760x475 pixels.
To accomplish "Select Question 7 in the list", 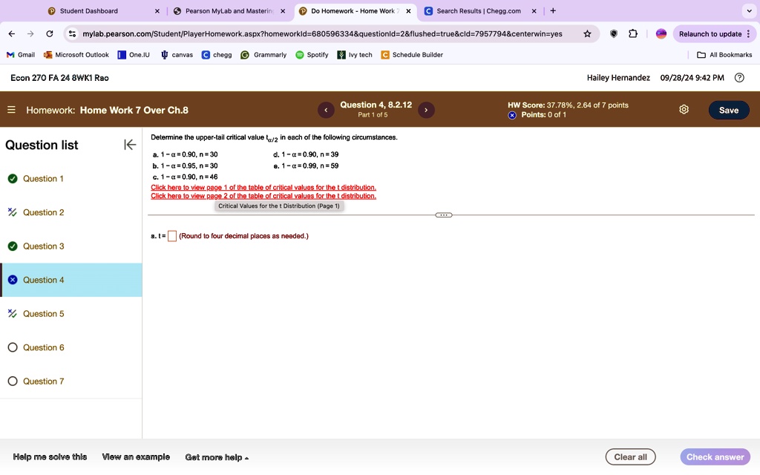I will click(71, 381).
